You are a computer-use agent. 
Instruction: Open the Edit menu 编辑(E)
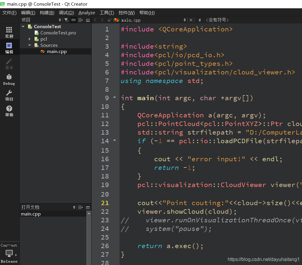click(x=28, y=13)
